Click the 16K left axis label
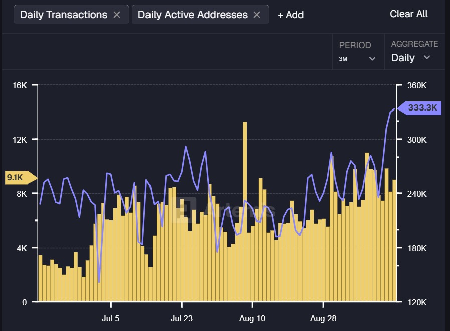The height and width of the screenshot is (331, 450). click(20, 85)
